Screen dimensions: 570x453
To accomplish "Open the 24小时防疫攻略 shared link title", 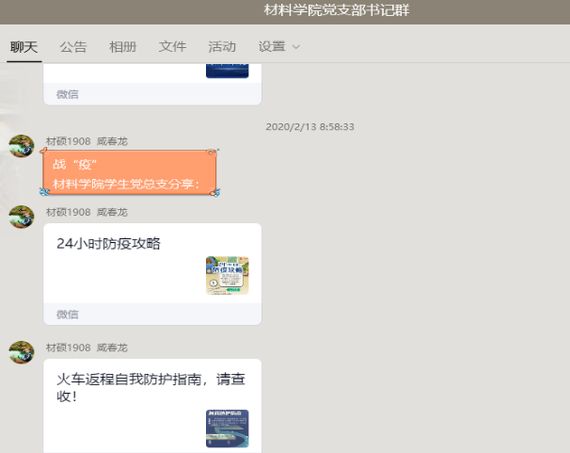I will (109, 243).
